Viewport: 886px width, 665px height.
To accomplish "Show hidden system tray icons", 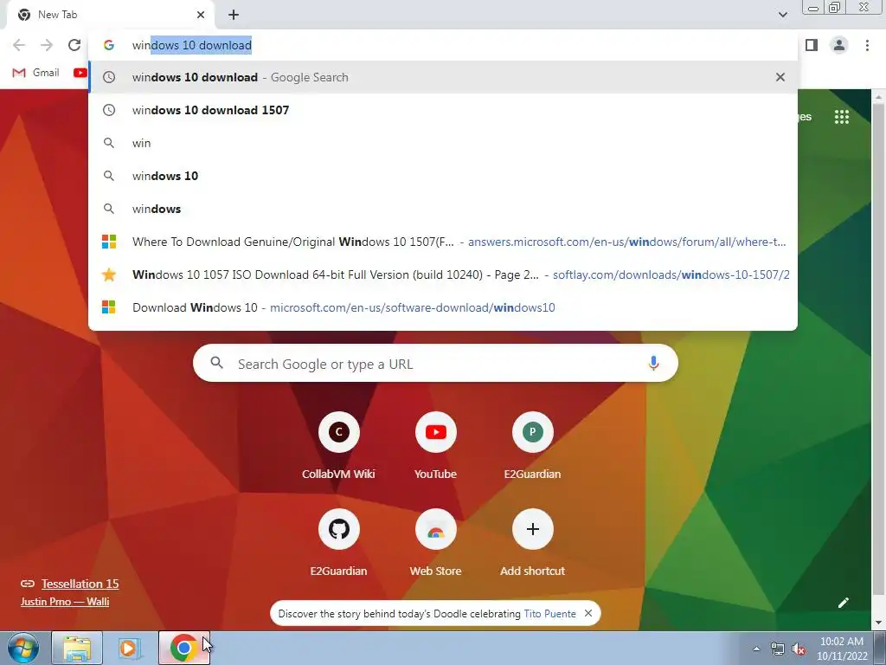I will point(756,649).
